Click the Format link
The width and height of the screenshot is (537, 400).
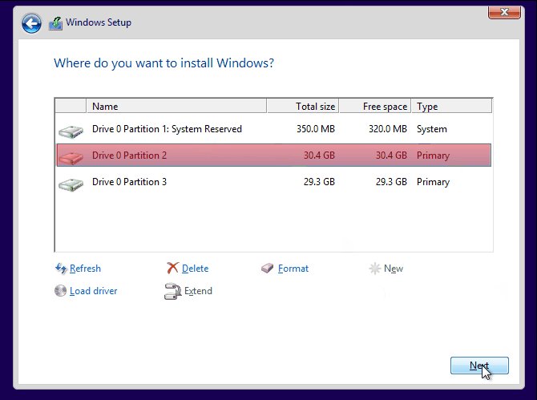coord(293,269)
